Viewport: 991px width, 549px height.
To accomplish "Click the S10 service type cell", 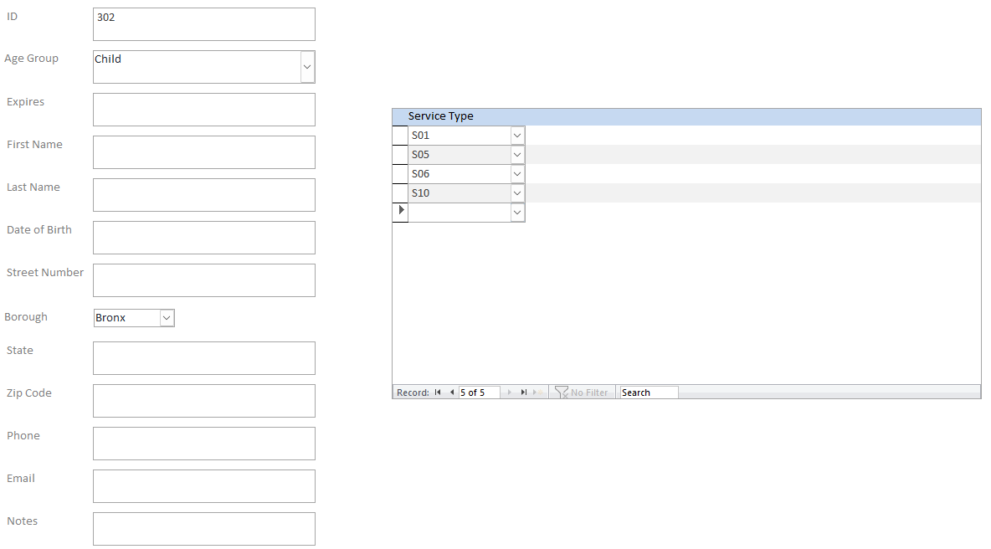I will (460, 193).
